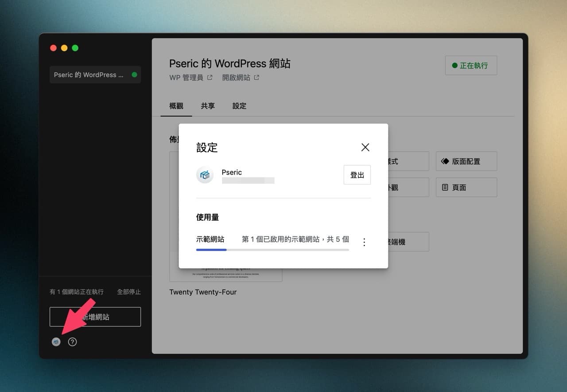Click the 登出 button
Image resolution: width=567 pixels, height=392 pixels.
pos(357,175)
